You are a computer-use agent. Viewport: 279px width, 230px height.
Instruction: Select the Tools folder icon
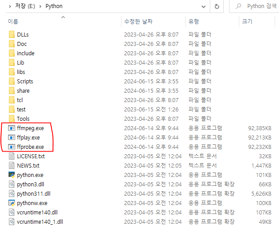click(x=12, y=119)
